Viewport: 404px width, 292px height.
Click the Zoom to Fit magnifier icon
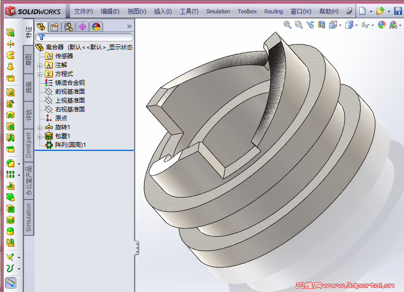click(287, 25)
